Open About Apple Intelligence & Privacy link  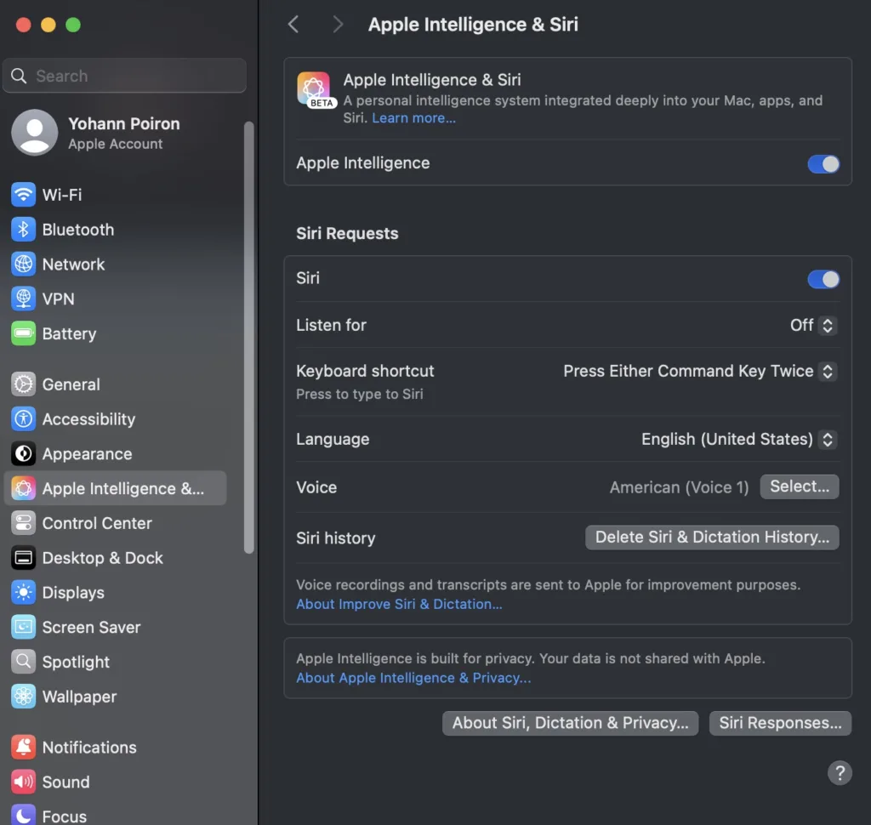point(413,678)
